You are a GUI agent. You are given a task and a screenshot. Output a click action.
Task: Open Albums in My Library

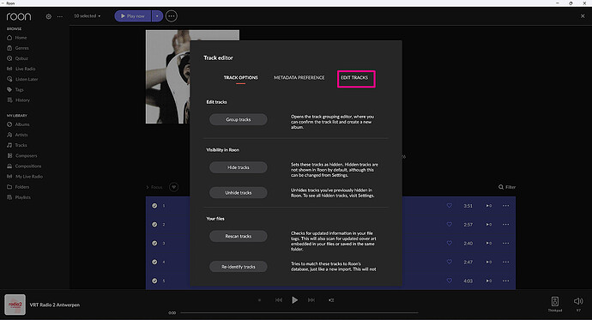[18, 124]
